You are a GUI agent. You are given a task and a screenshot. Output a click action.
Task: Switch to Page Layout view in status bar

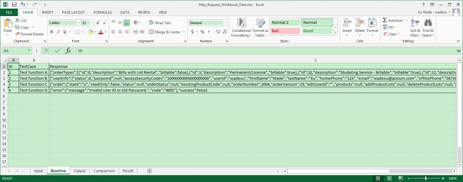tap(389, 178)
